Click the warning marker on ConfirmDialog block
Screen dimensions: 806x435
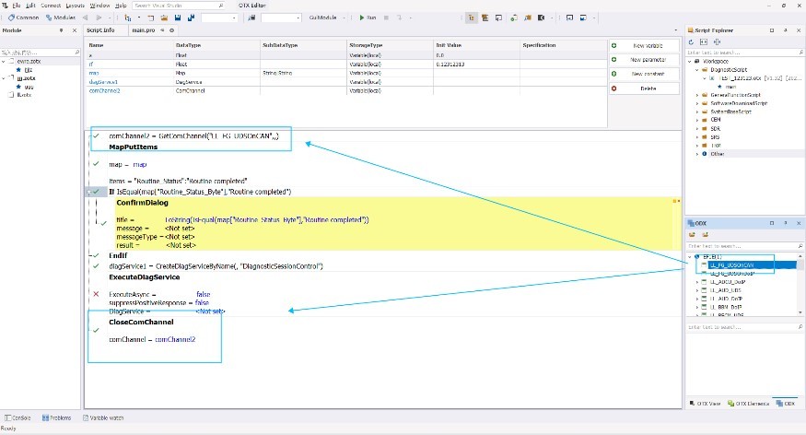[676, 201]
